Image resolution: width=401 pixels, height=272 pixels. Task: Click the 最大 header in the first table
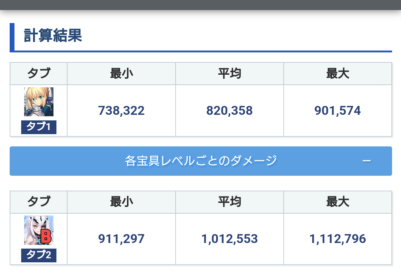[338, 74]
